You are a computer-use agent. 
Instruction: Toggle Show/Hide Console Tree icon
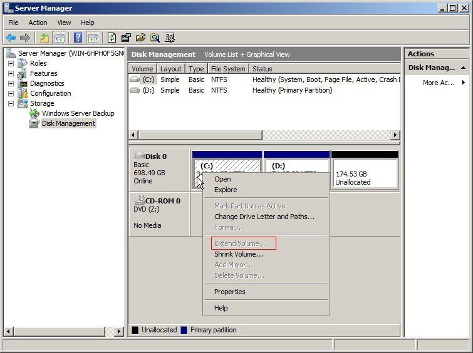(59, 38)
